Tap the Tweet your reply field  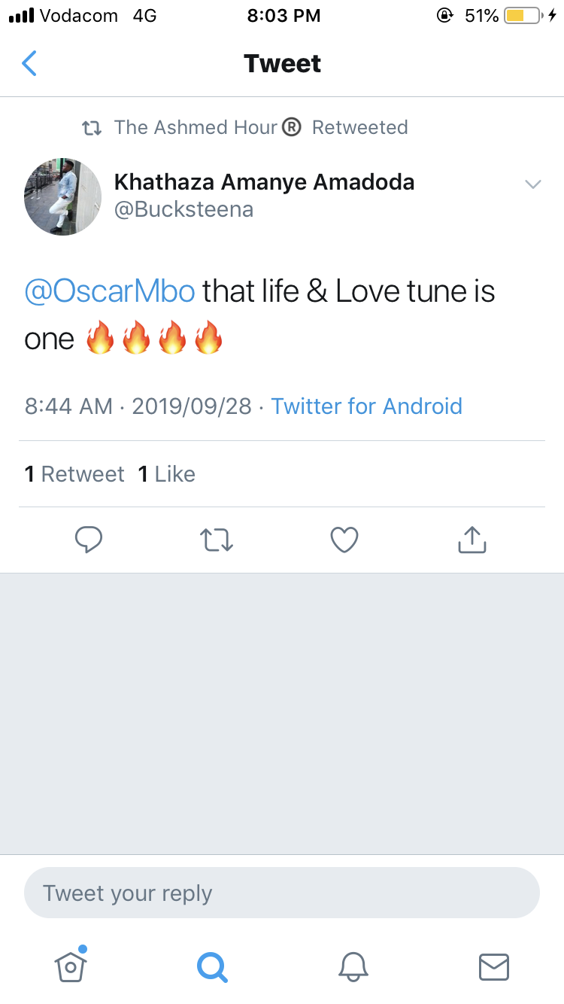point(282,893)
